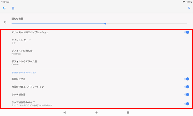Tap the recent apps square button
This screenshot has width=193, height=116.
coord(128,112)
